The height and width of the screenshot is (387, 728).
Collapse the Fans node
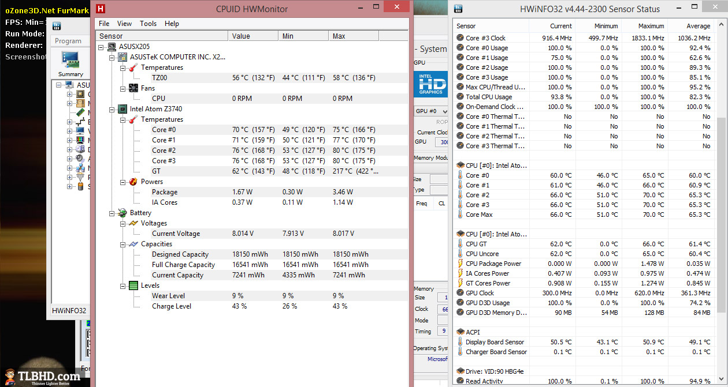tap(123, 88)
